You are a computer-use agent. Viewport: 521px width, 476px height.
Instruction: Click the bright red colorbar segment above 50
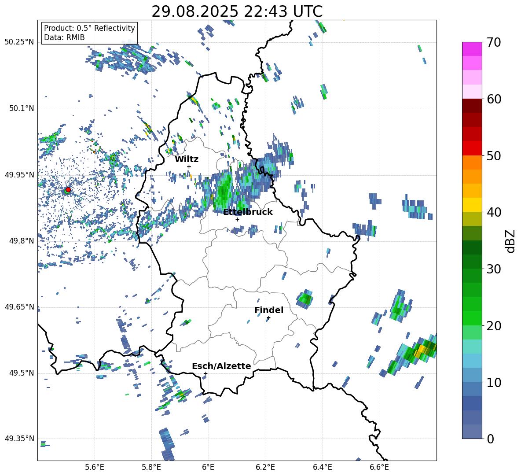(472, 148)
